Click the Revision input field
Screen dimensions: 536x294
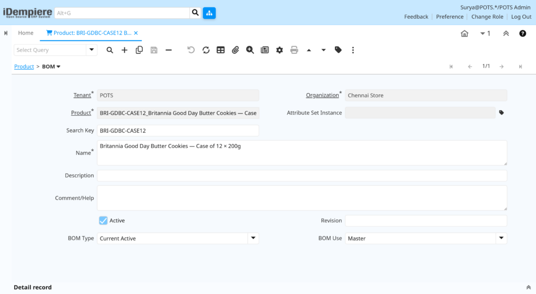point(426,221)
